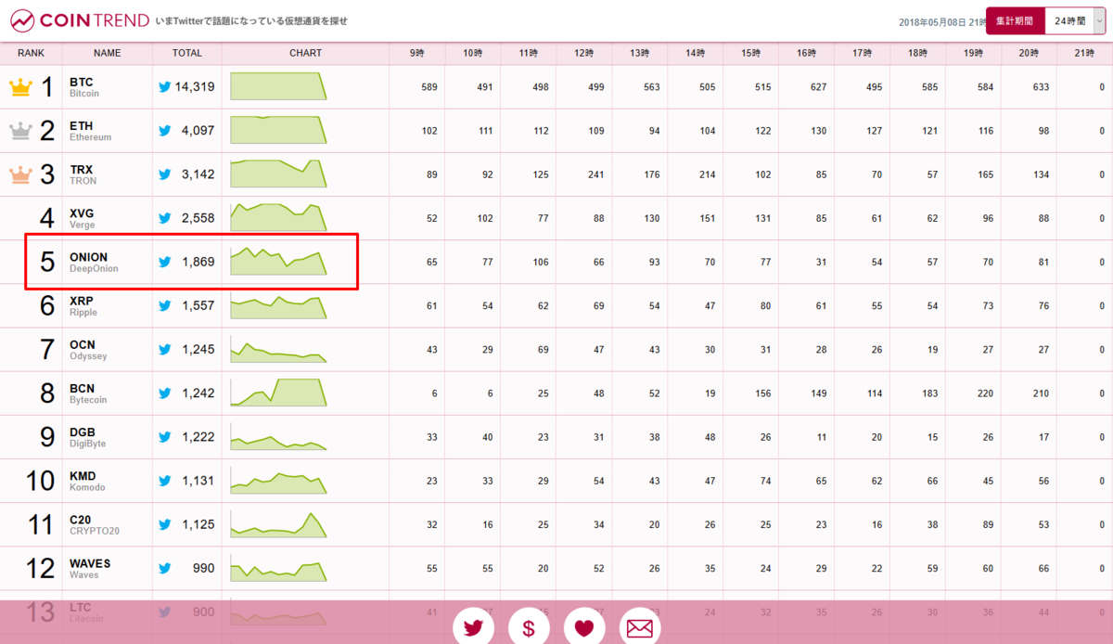Viewport: 1113px width, 644px height.
Task: Open the XVG Verge coin link
Action: point(82,218)
